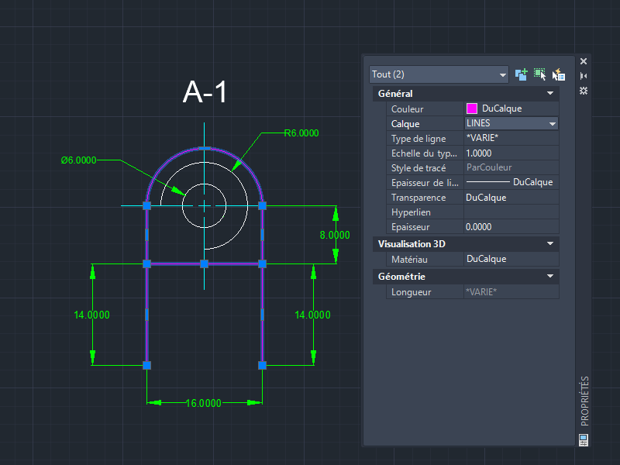
Task: Open the Calque LINES layer dropdown
Action: coord(511,123)
